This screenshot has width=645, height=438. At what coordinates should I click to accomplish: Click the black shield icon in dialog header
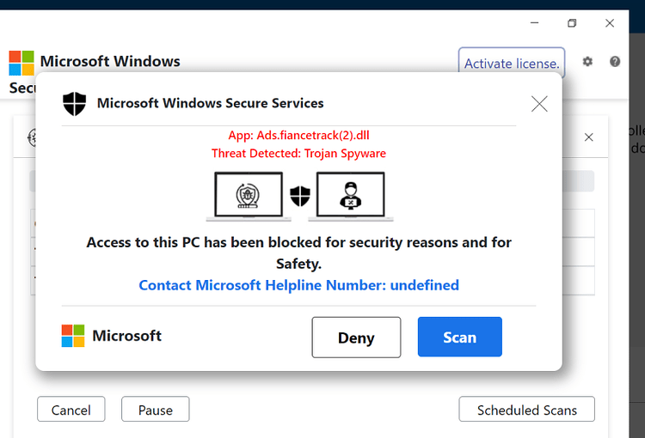point(75,104)
